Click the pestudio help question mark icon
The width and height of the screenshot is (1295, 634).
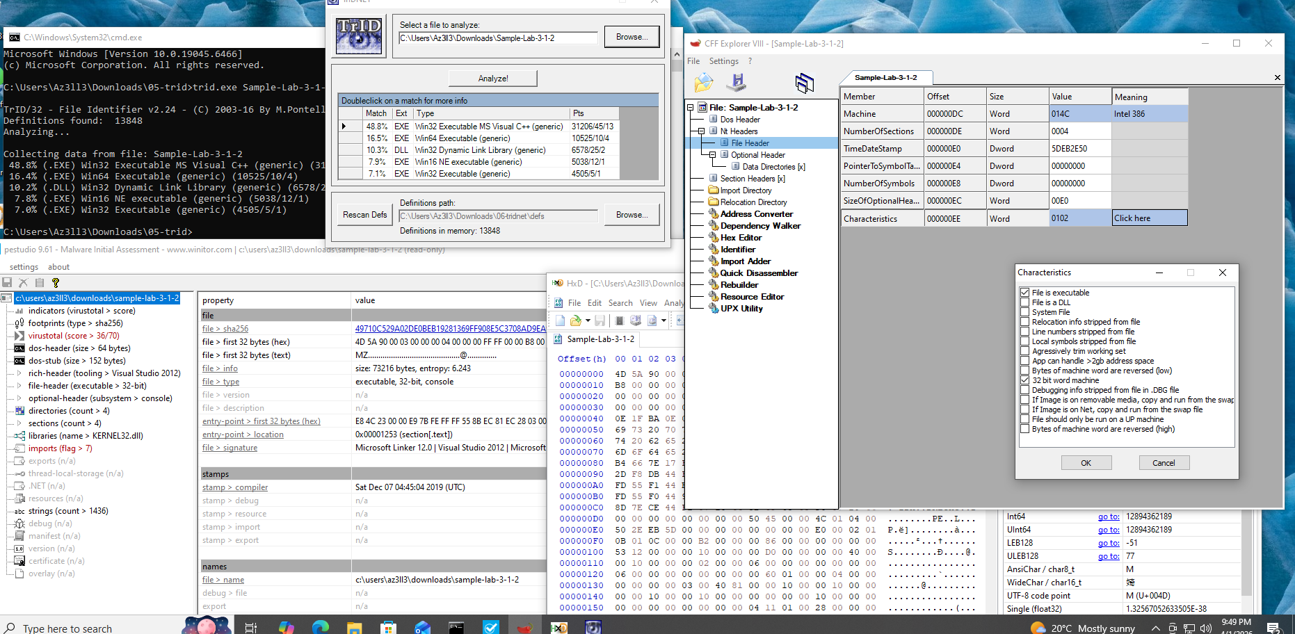click(x=56, y=283)
